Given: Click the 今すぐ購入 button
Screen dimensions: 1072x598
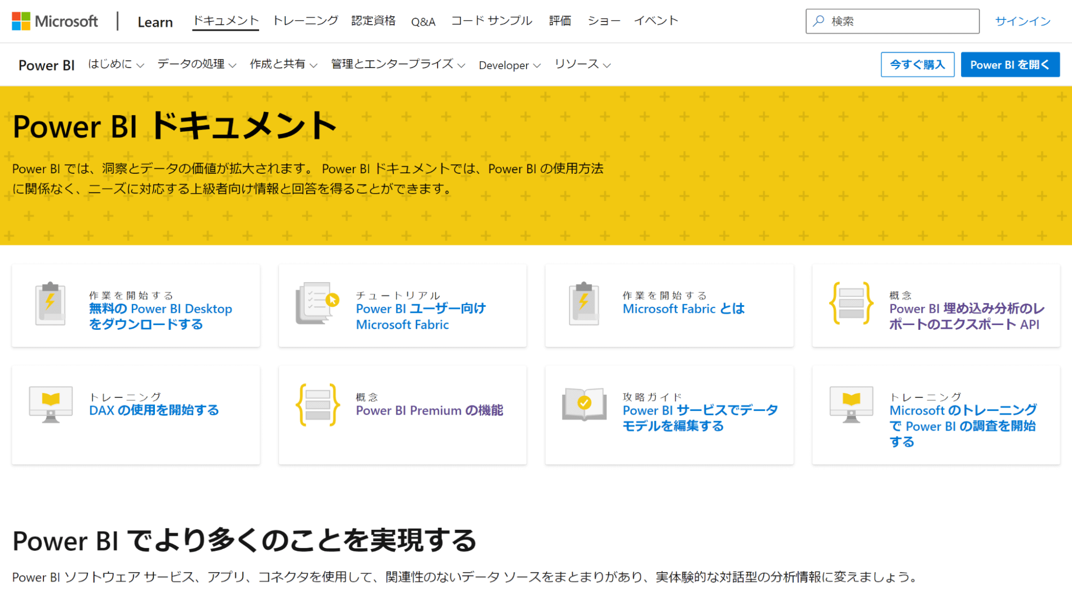Looking at the screenshot, I should (918, 64).
